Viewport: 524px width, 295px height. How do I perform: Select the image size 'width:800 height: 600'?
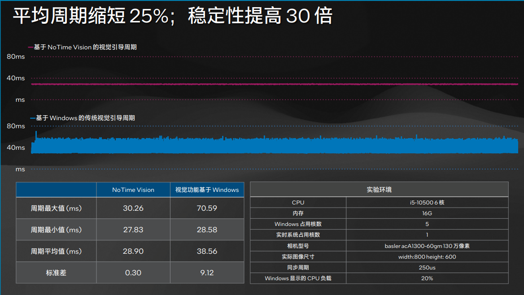[x=427, y=256]
